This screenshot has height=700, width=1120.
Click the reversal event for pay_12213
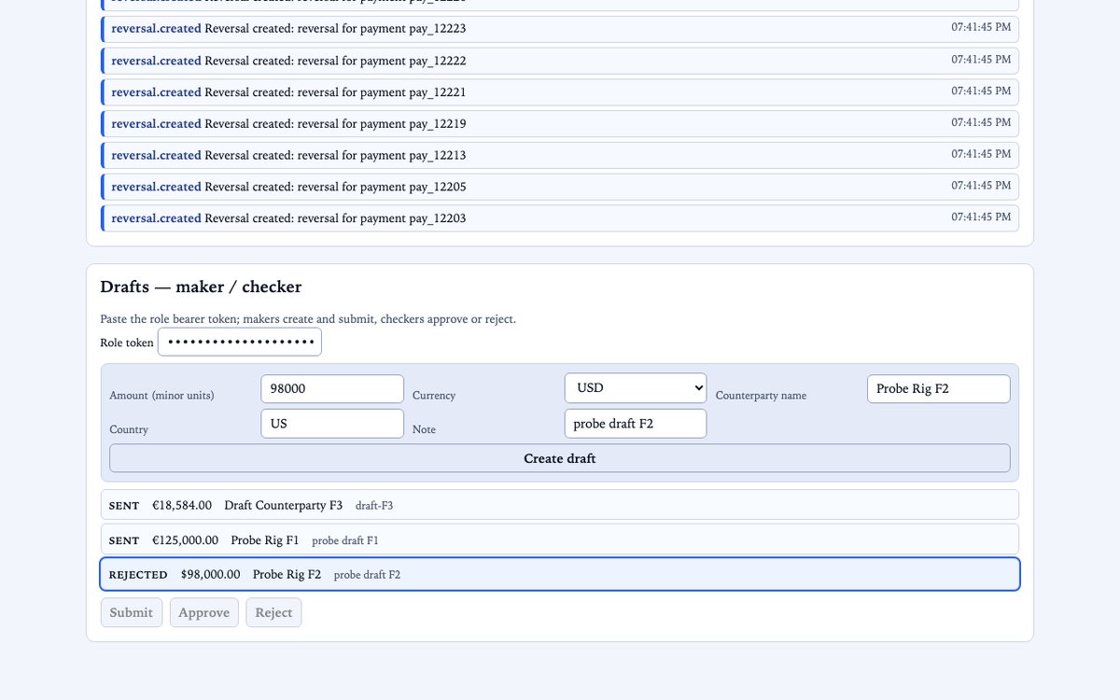coord(560,155)
